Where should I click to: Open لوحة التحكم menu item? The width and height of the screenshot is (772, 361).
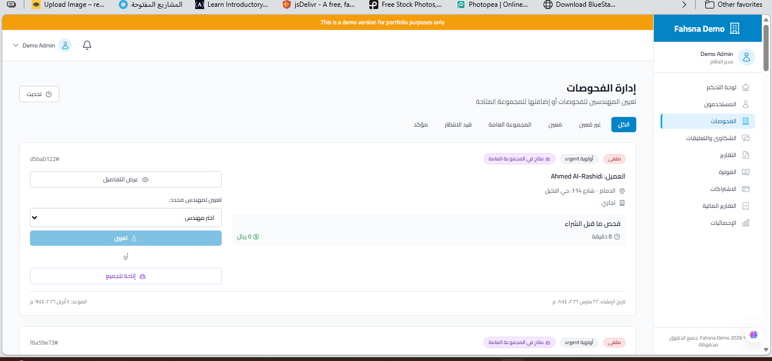[x=708, y=88]
